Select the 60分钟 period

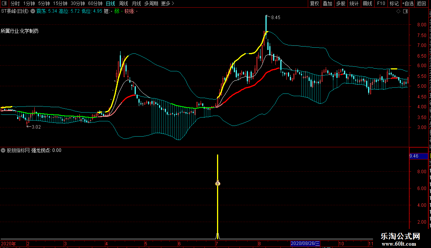(x=95, y=3)
